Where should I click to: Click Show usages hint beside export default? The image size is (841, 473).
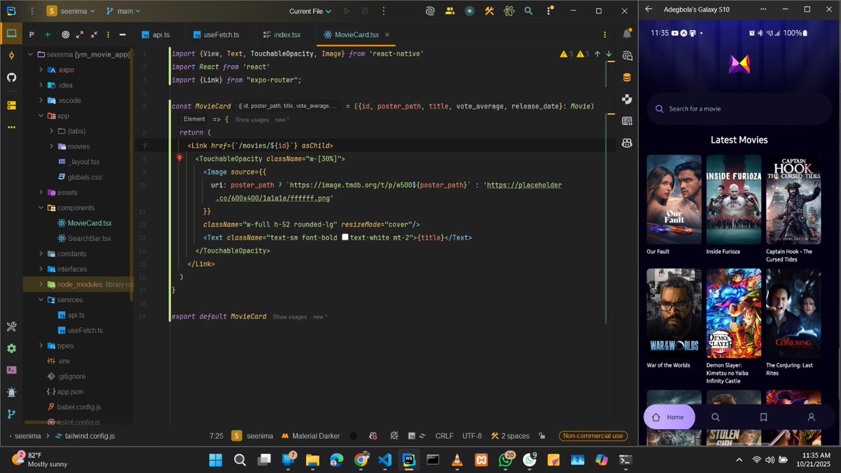pos(289,317)
